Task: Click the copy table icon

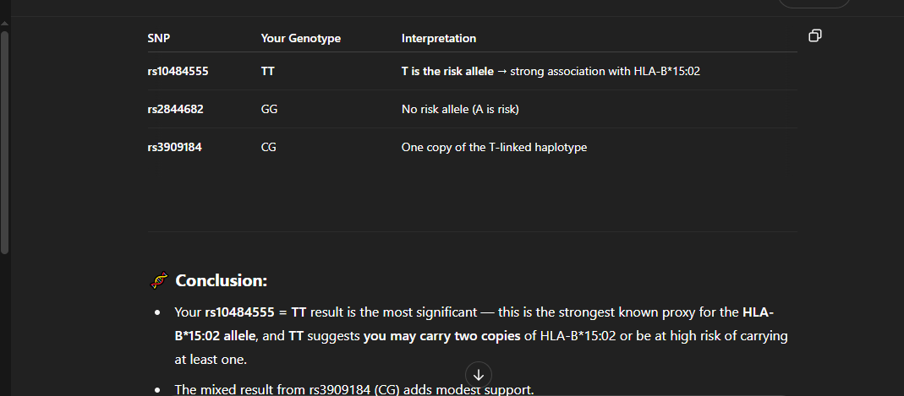Action: [815, 35]
